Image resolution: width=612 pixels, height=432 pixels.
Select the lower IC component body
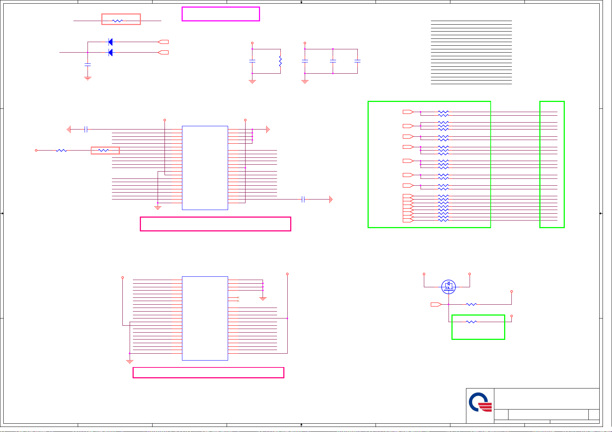pyautogui.click(x=205, y=318)
